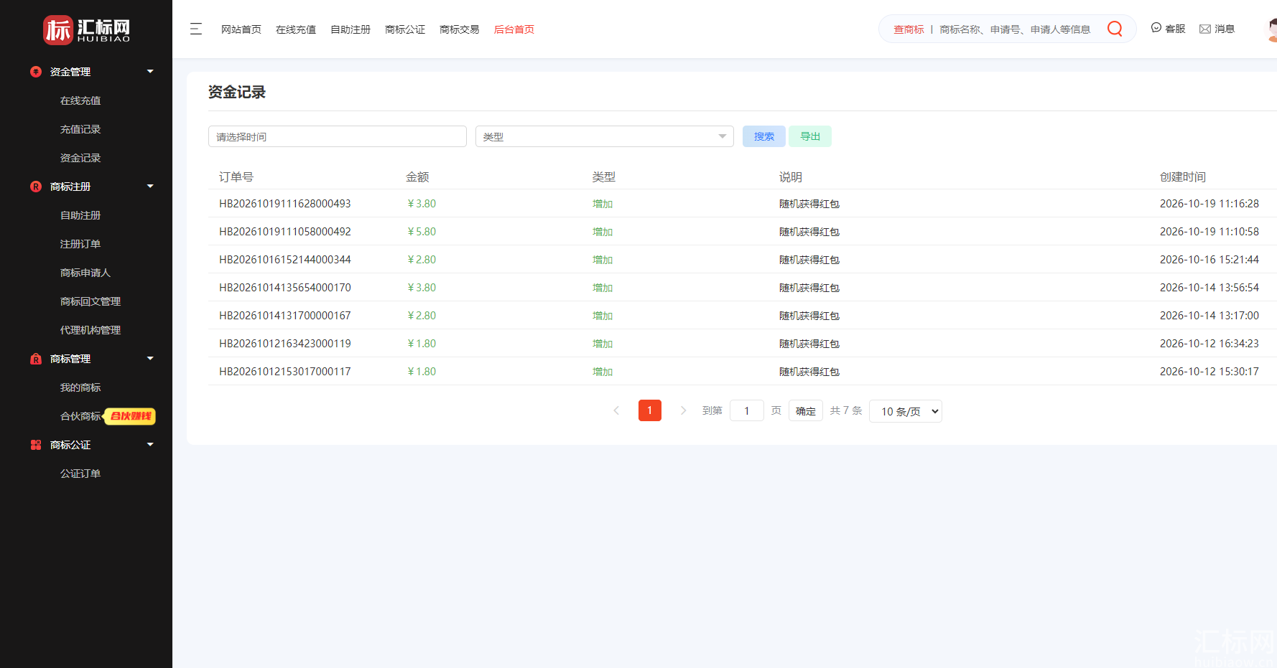The width and height of the screenshot is (1277, 668).
Task: Click the 搜索 button
Action: [764, 136]
